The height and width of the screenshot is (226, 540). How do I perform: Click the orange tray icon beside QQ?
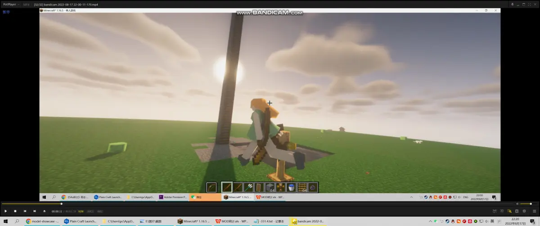coord(459,221)
